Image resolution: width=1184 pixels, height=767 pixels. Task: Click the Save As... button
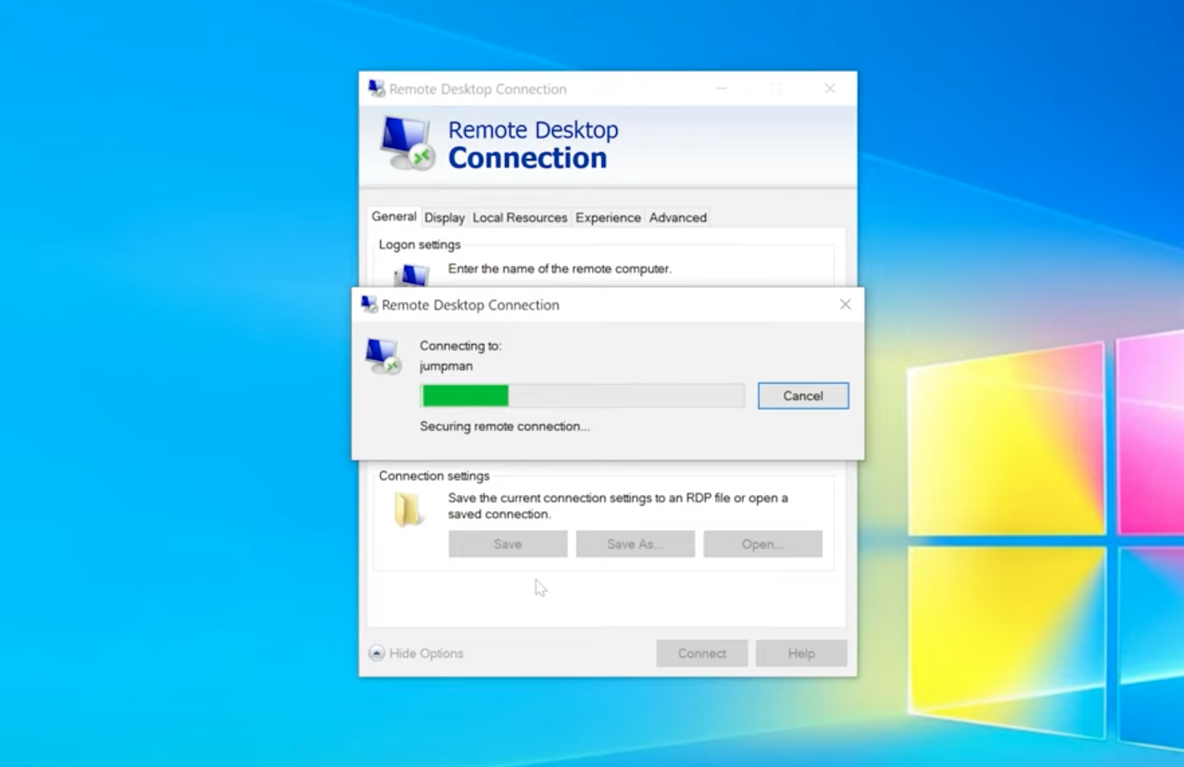(x=635, y=544)
